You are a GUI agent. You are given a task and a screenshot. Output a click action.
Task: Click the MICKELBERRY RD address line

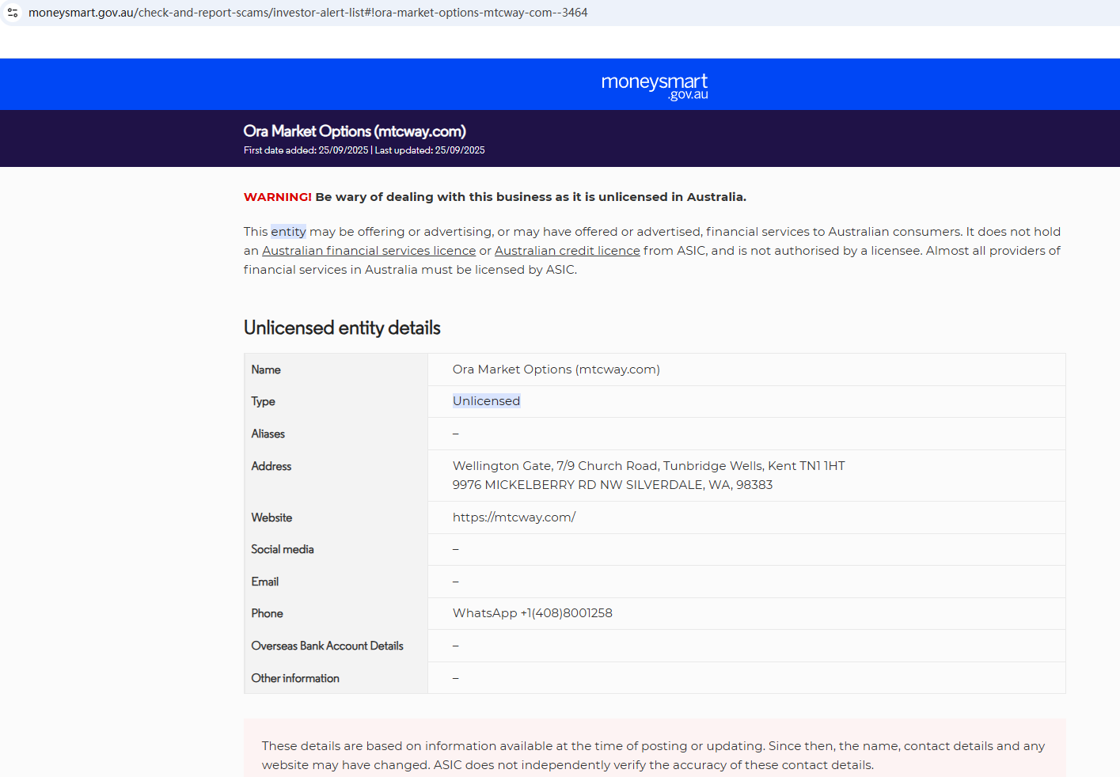coord(613,485)
